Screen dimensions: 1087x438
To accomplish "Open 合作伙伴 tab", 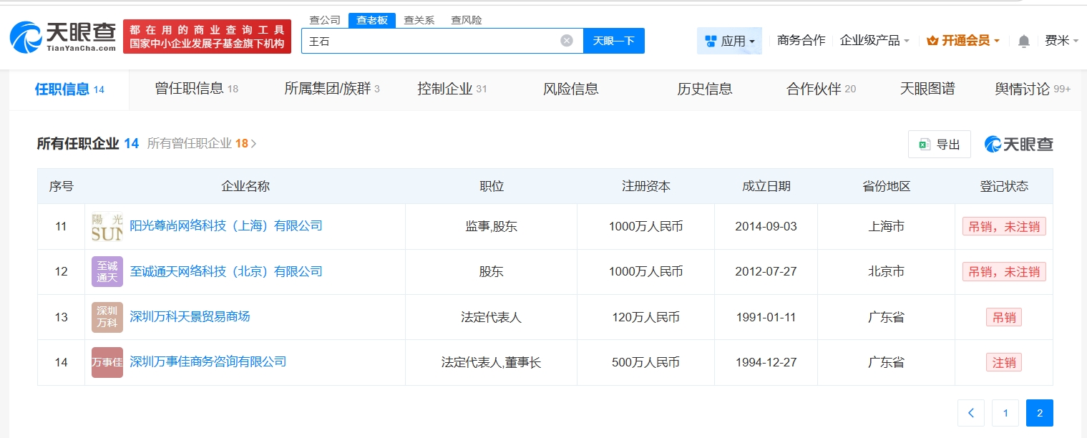I will (x=822, y=89).
